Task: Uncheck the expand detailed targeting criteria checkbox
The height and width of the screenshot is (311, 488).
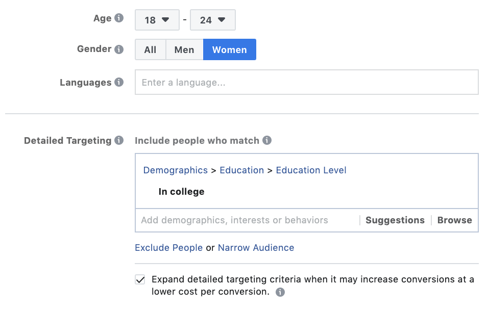Action: (x=140, y=279)
